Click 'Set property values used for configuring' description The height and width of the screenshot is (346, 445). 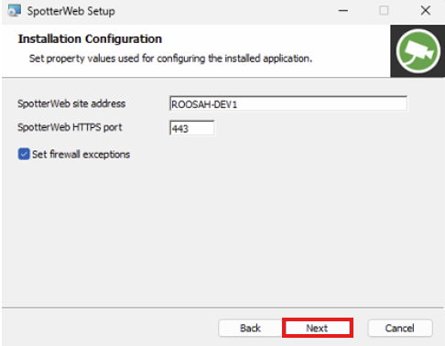(x=170, y=59)
